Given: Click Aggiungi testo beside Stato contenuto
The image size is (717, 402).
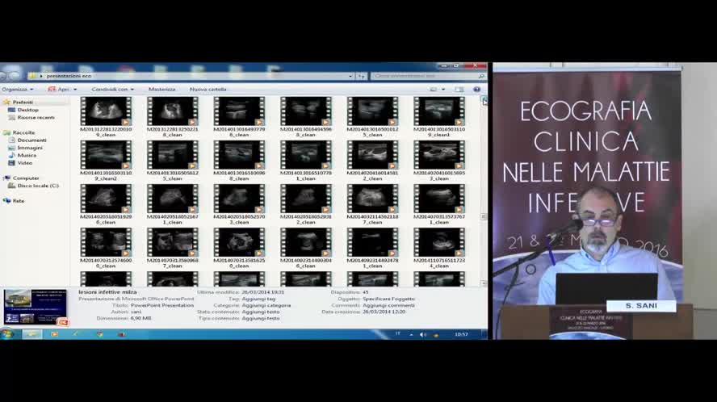Looking at the screenshot, I should point(261,312).
